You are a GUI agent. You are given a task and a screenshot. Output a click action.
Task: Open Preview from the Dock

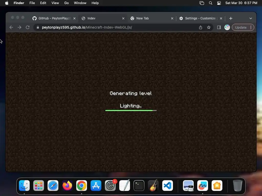(188, 186)
